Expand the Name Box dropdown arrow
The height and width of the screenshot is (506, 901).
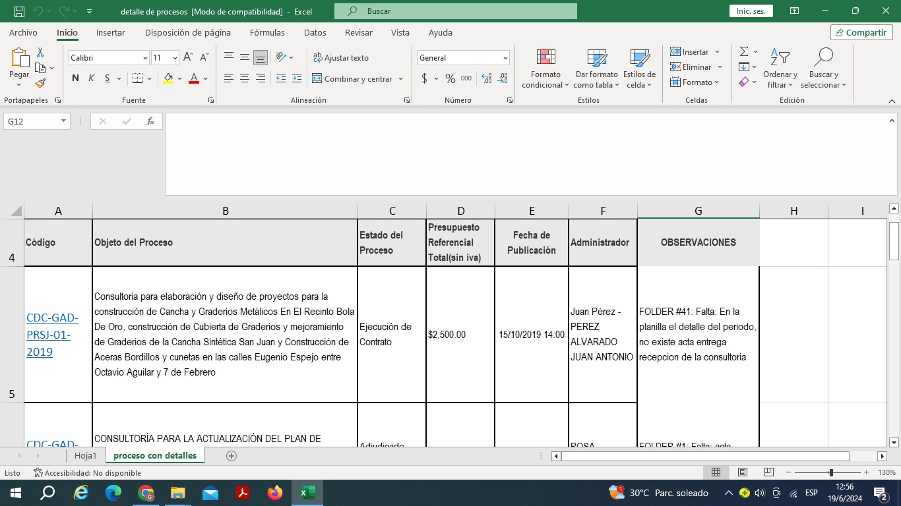(63, 121)
